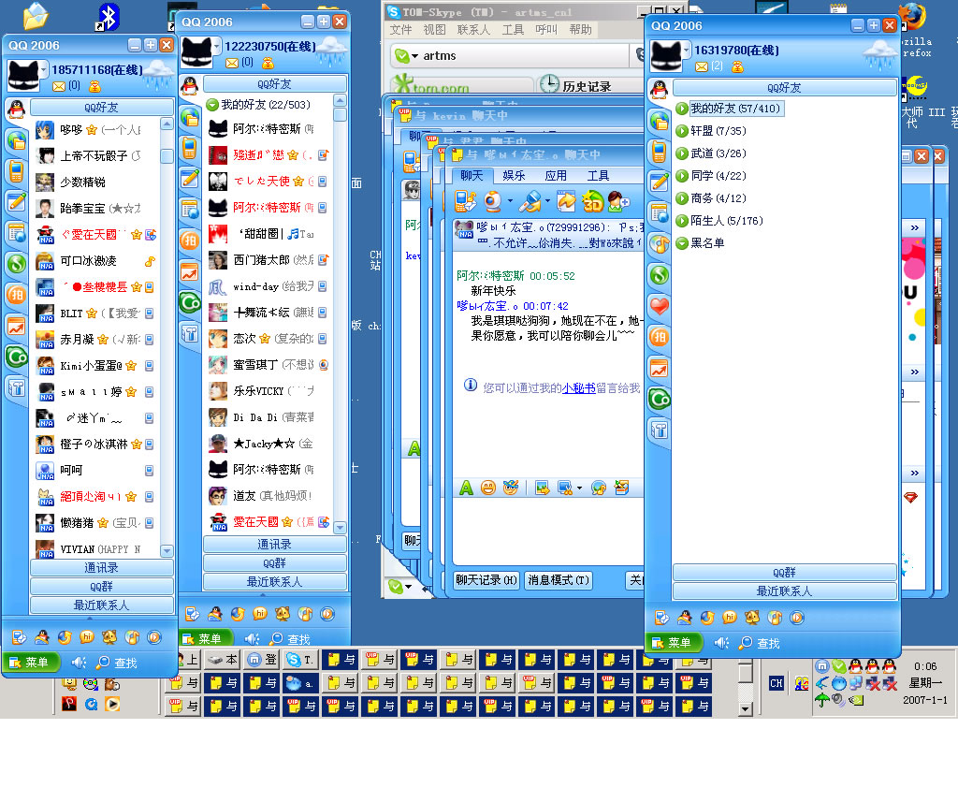The image size is (958, 802).
Task: Select contact 西门猪太郎 in middle QQ window
Action: click(x=269, y=260)
